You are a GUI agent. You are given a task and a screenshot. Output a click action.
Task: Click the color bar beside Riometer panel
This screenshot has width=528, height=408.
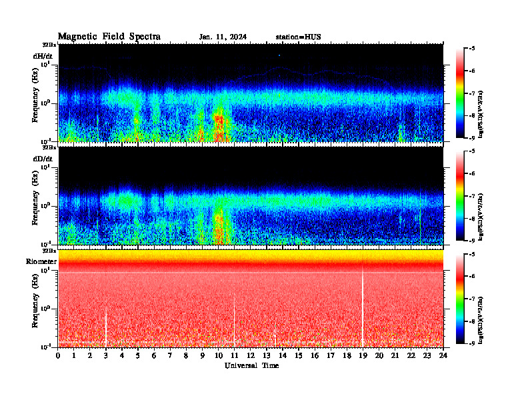460,299
